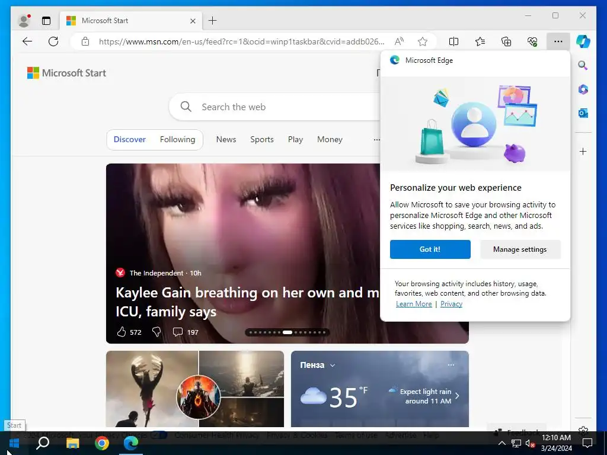Dislike the Kaylee Gain story
The image size is (607, 455).
(x=156, y=332)
